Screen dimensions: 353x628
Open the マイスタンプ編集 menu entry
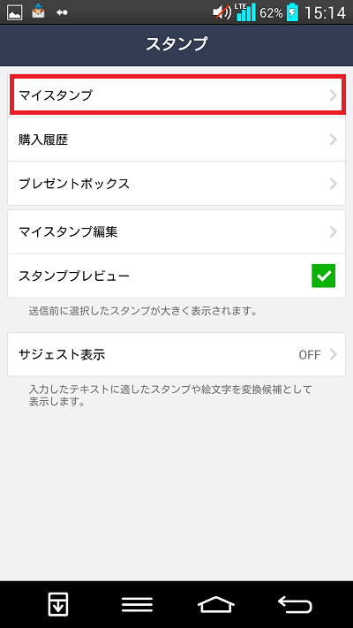[176, 231]
